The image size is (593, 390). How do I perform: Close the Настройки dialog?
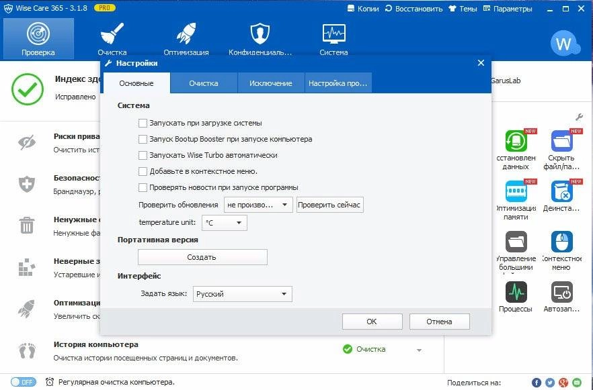481,63
